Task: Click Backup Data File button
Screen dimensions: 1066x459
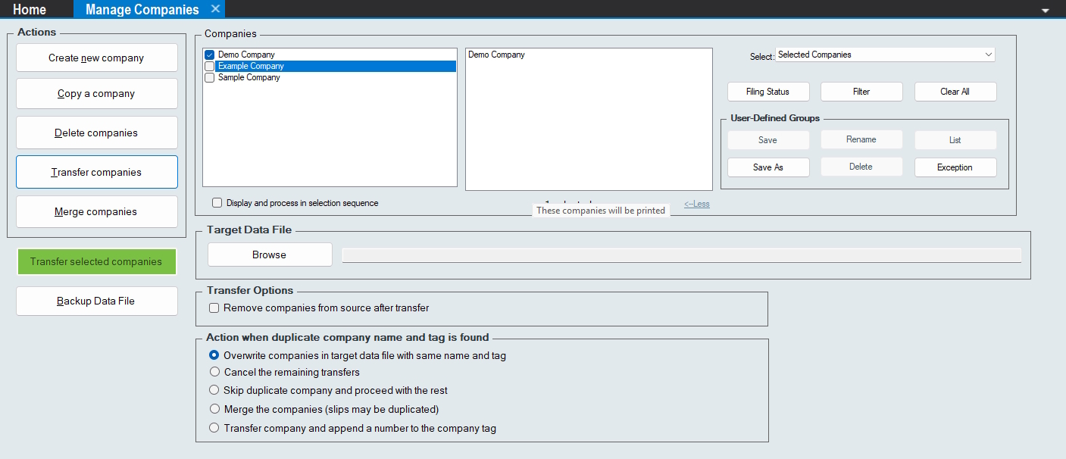Action: [x=96, y=301]
